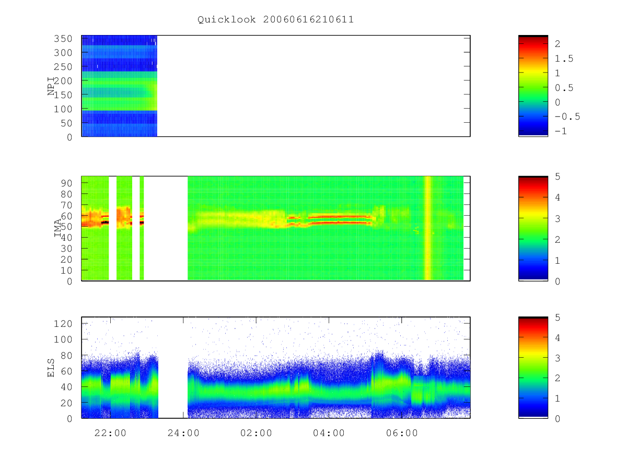Screen dimensions: 627x470
Task: Click the 0.5 label on NPI colorbar
Action: pos(564,88)
